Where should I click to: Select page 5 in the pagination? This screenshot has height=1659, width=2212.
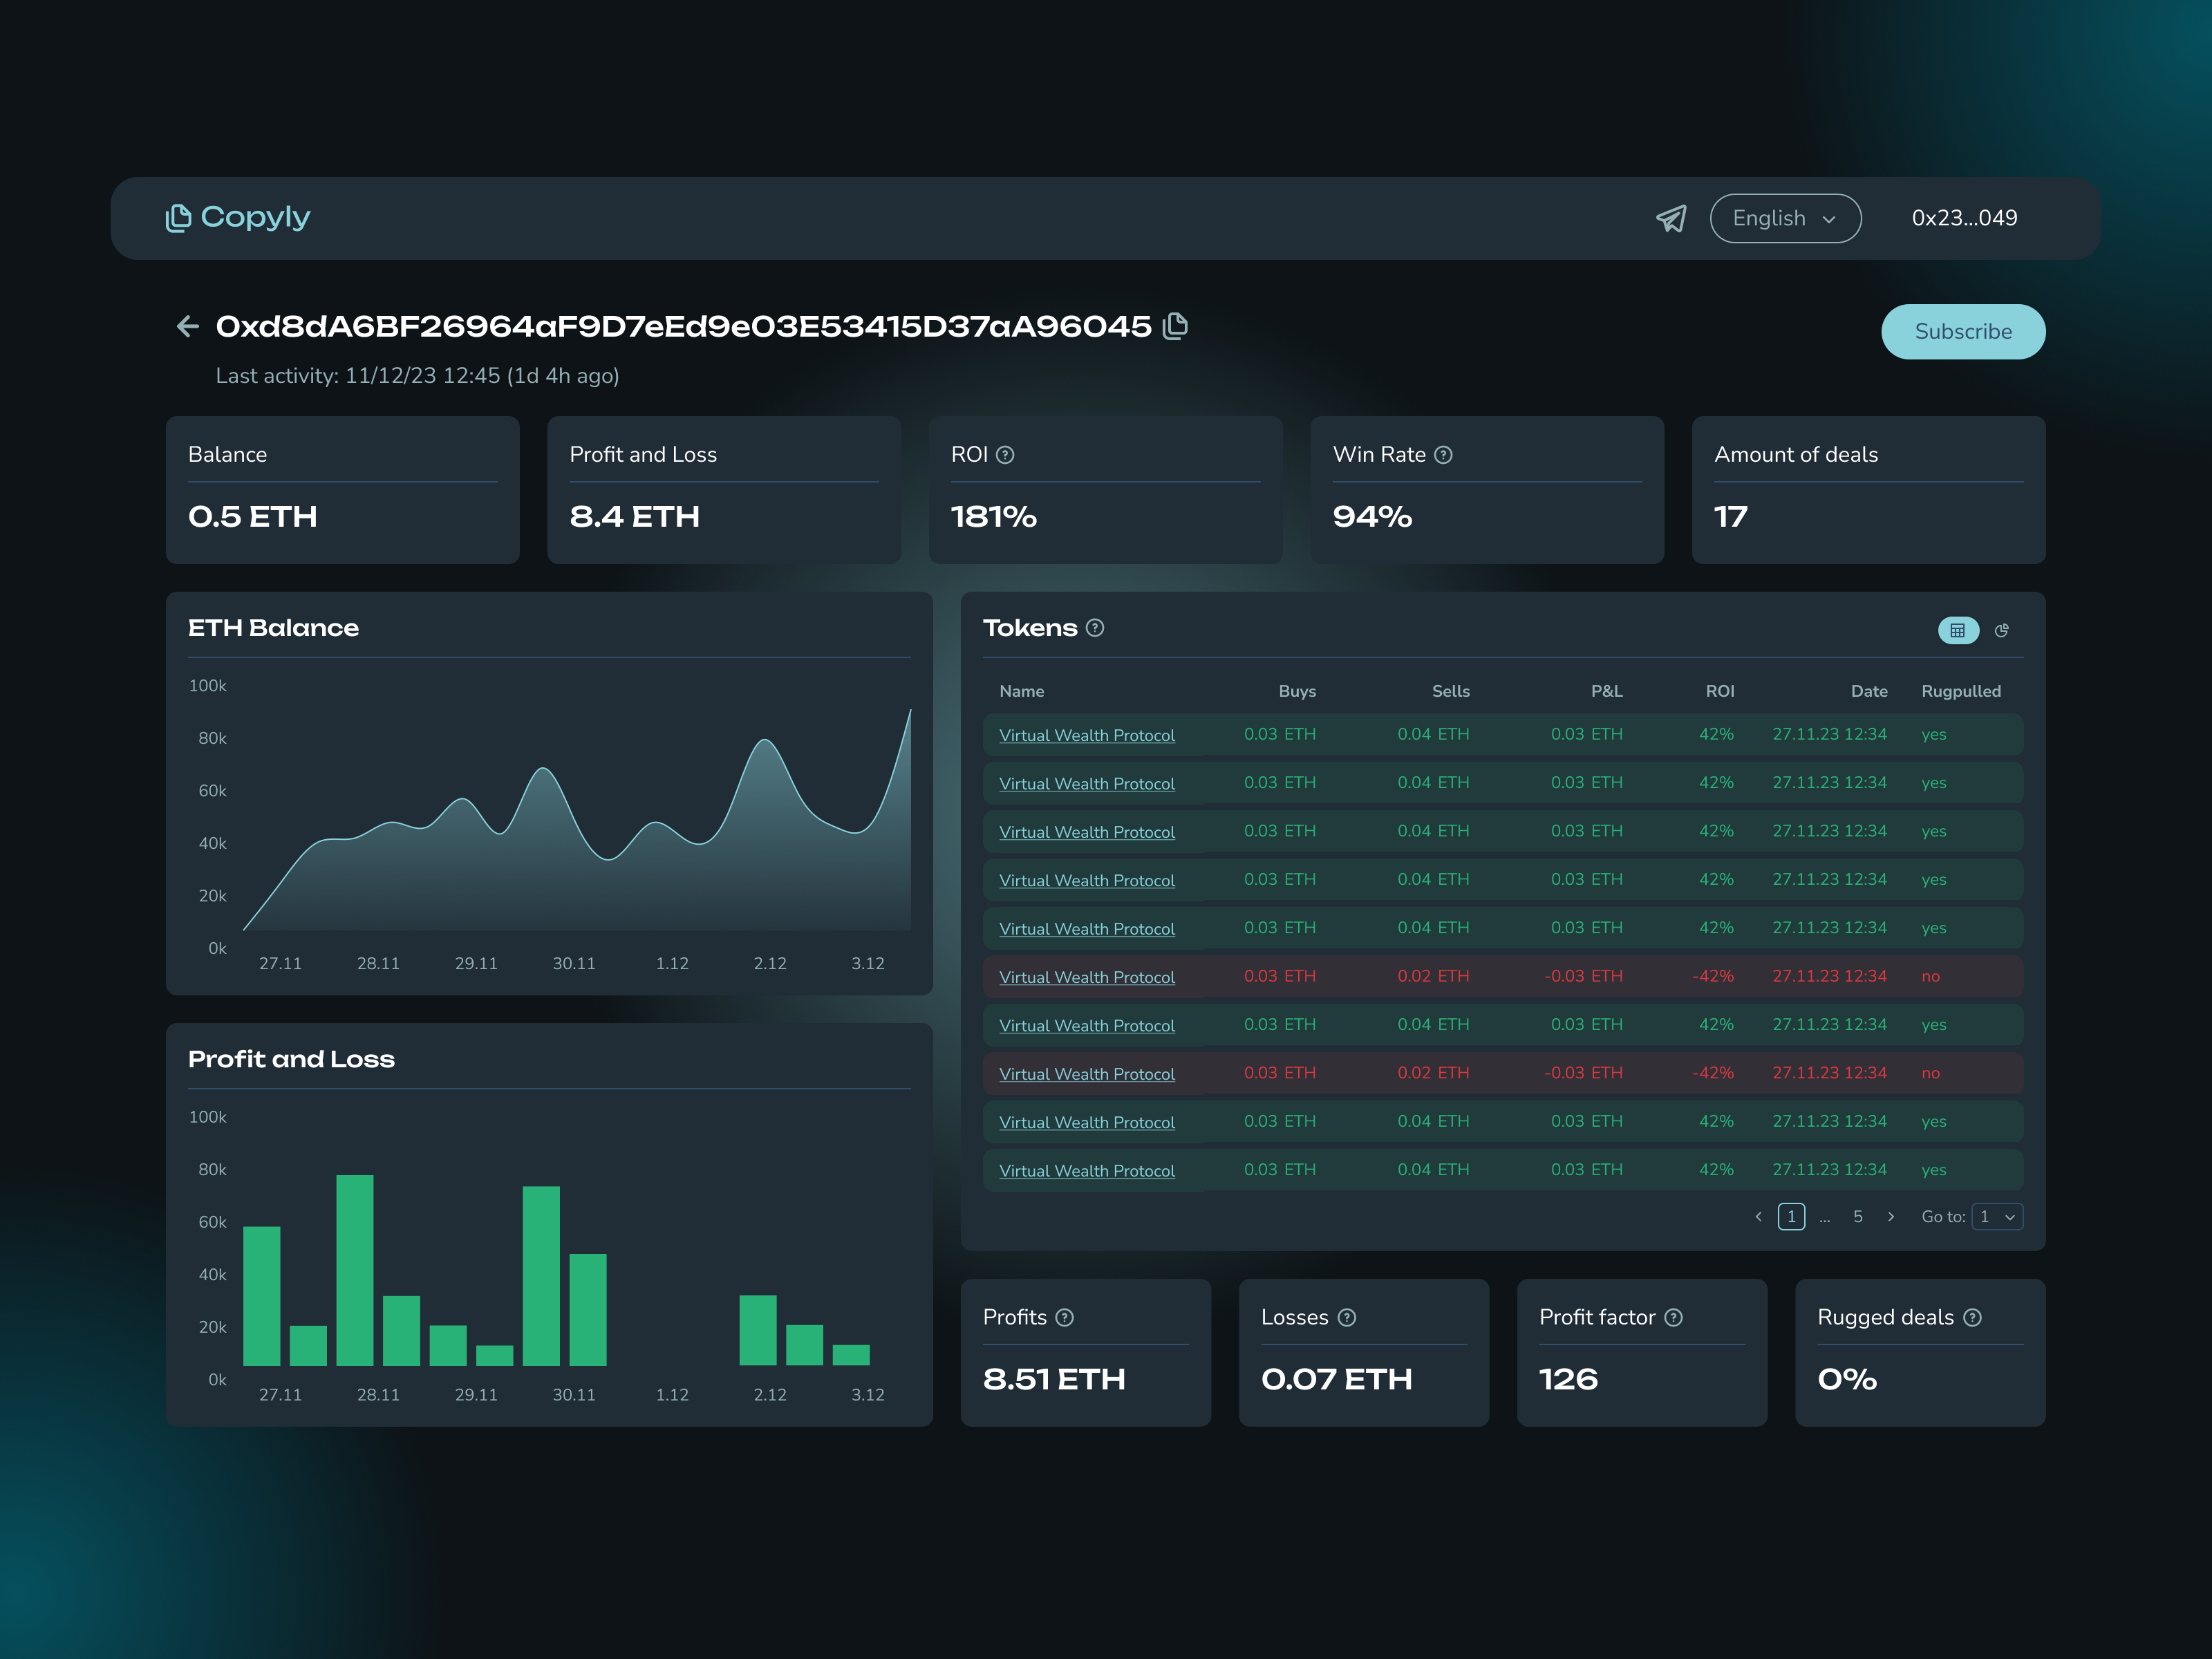(1857, 1217)
